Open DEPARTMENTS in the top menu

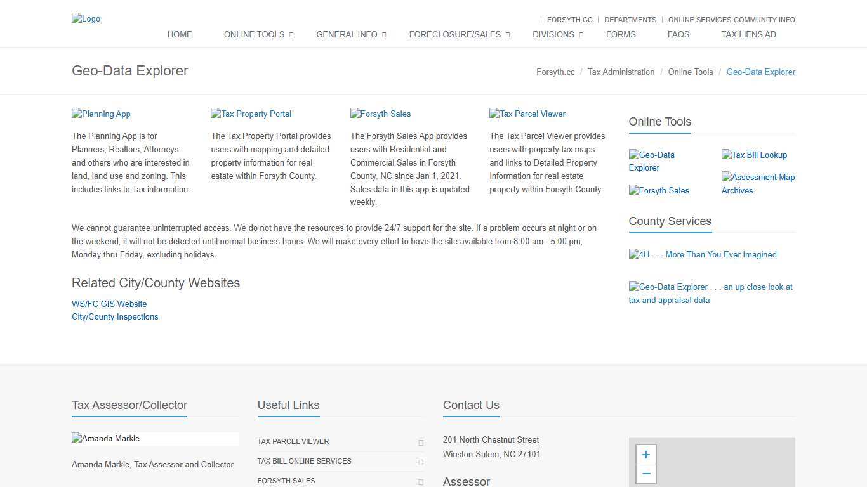(630, 20)
